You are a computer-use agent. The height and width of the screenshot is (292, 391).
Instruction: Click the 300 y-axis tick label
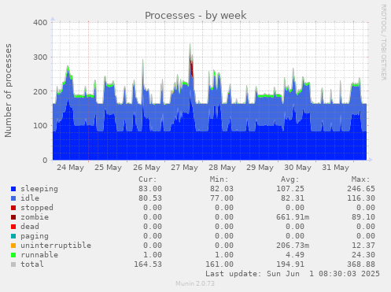[40, 57]
